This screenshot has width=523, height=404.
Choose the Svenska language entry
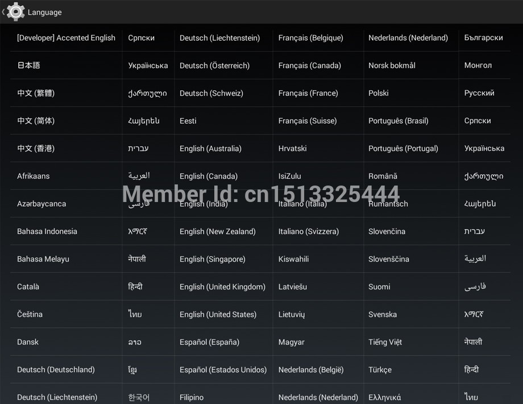(x=383, y=314)
